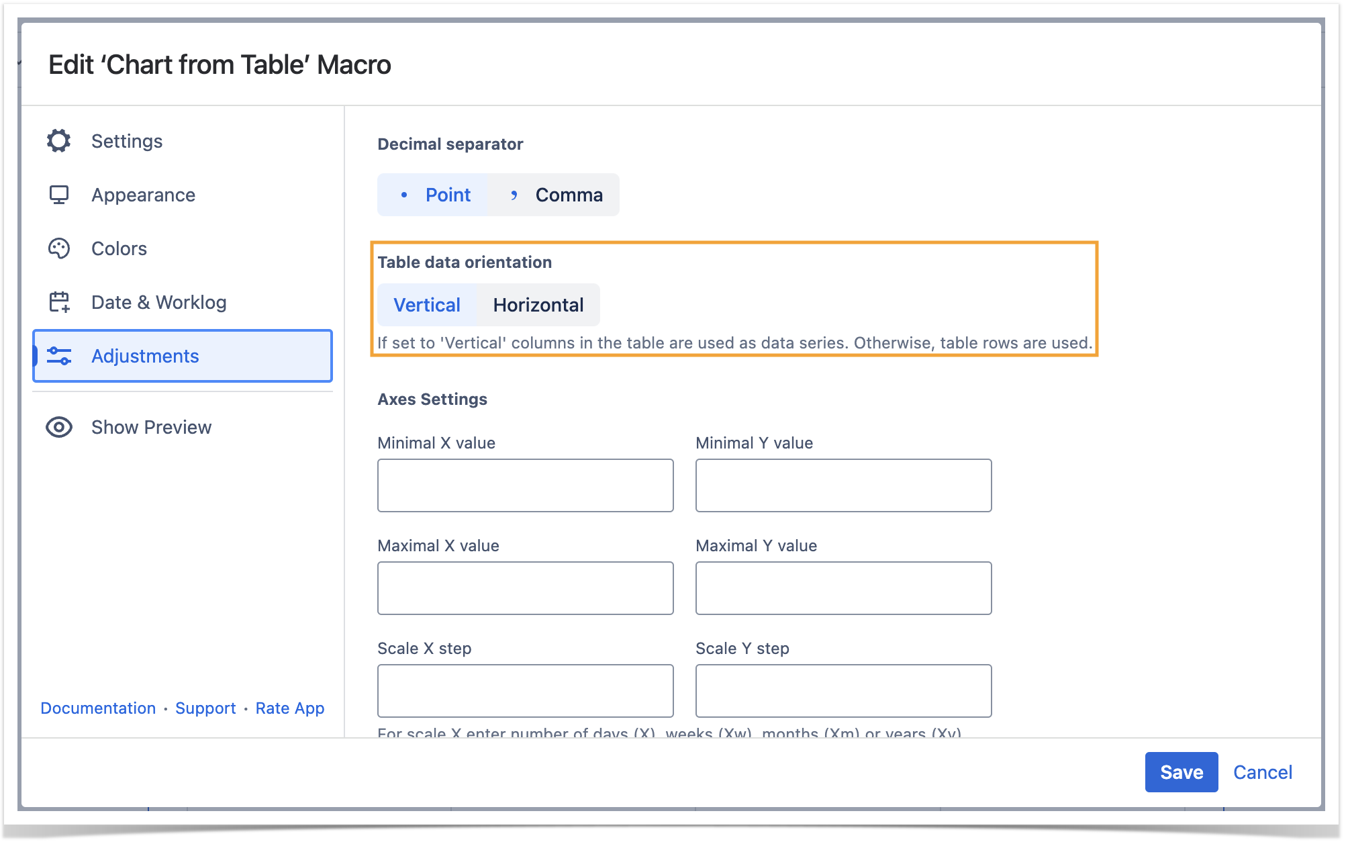
Task: Click the Appearance monitor icon
Action: (x=59, y=195)
